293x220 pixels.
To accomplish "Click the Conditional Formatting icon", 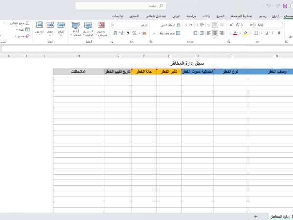I will tap(101, 25).
